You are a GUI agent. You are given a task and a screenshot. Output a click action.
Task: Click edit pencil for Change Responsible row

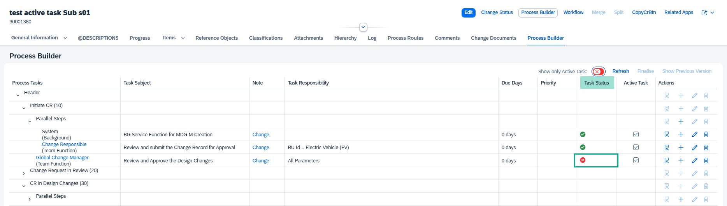pos(695,148)
